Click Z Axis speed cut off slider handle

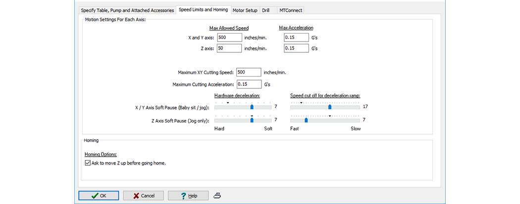(x=306, y=120)
